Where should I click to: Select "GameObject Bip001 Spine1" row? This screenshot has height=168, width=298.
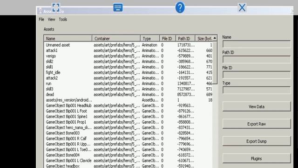(x=129, y=117)
